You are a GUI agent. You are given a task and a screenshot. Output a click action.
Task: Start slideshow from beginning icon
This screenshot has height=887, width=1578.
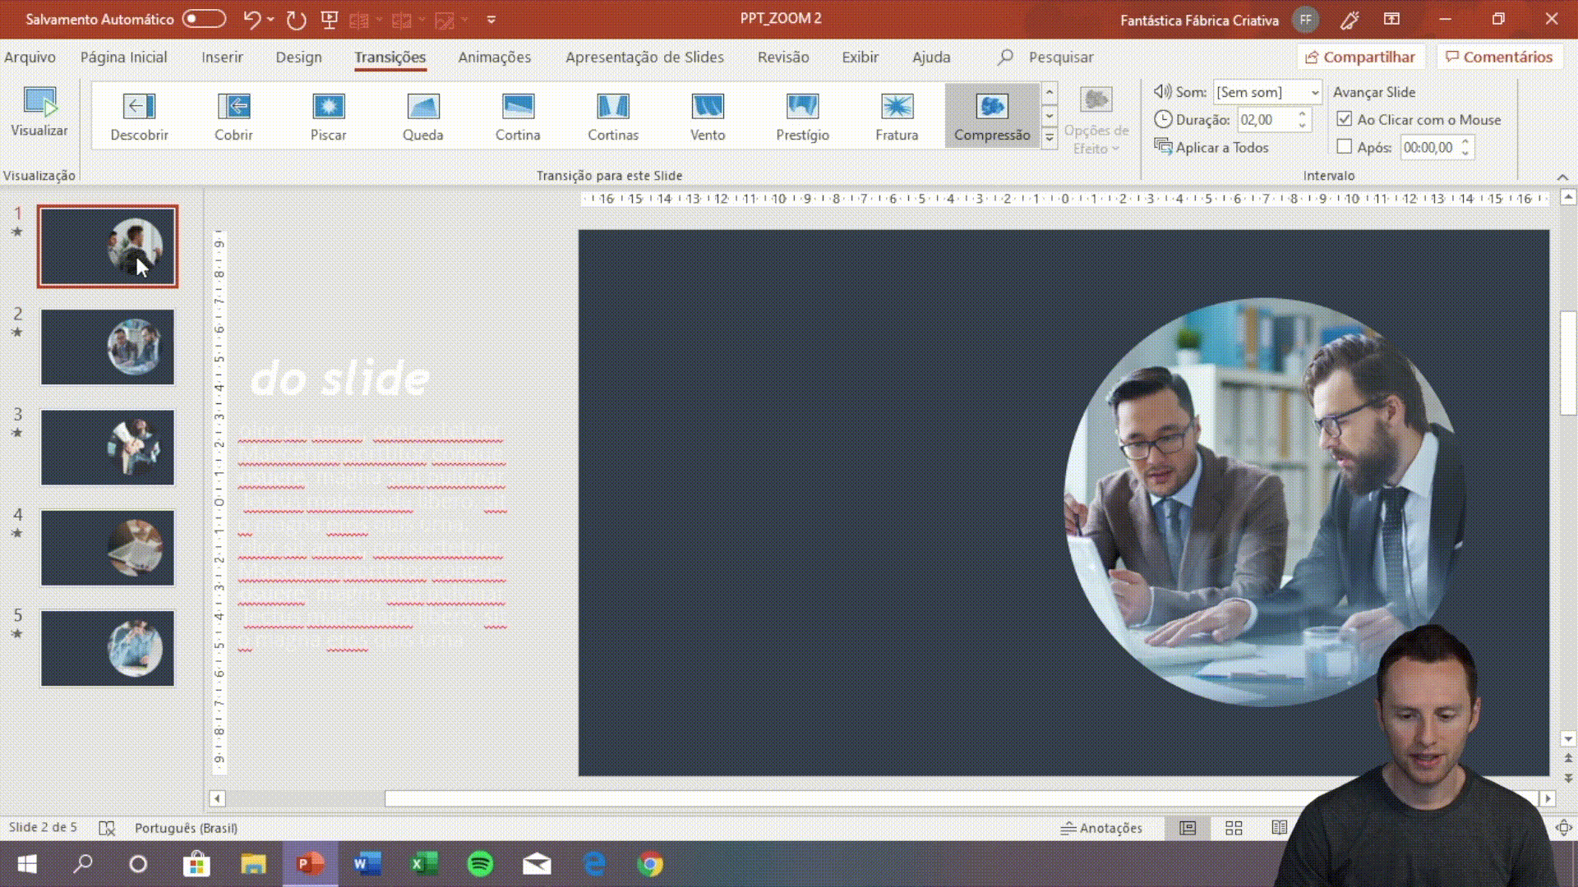click(330, 19)
